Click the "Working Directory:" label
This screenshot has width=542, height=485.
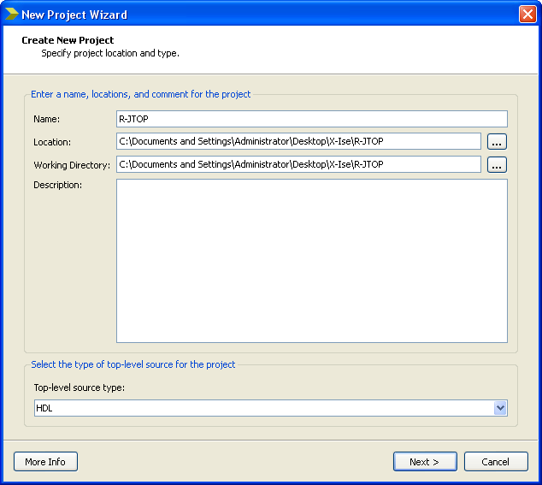(x=72, y=165)
